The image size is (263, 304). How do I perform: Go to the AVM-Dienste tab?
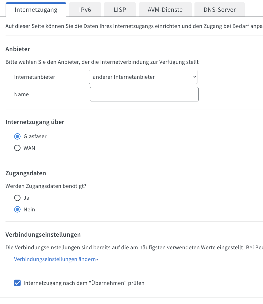coord(165,9)
